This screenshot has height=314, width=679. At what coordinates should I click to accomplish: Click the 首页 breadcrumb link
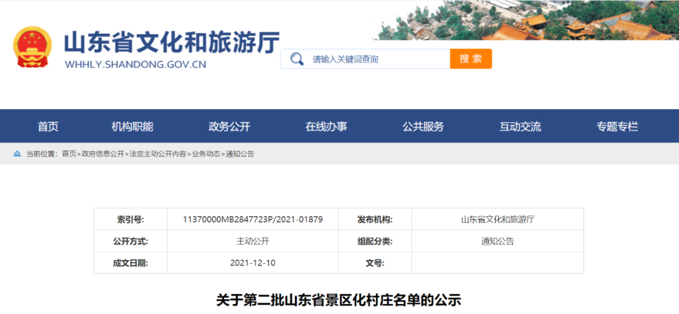[x=69, y=154]
